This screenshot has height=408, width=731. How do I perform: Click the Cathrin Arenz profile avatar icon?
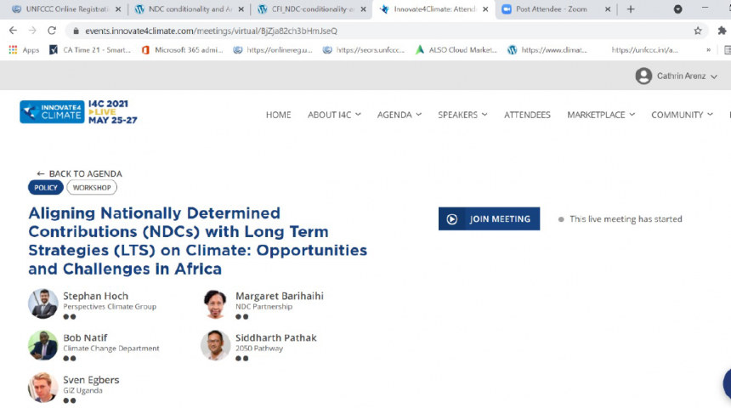click(x=643, y=76)
